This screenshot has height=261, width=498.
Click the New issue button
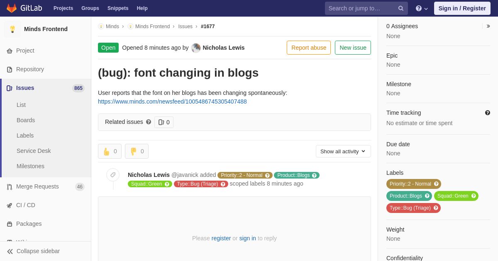[x=353, y=48]
